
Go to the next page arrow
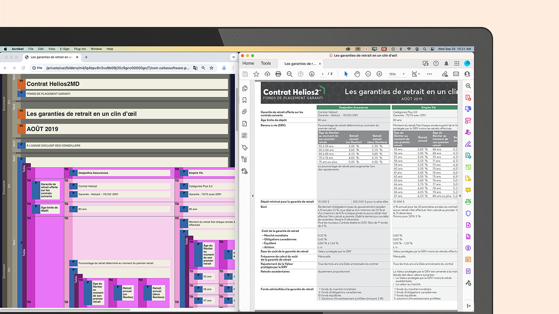[312, 74]
